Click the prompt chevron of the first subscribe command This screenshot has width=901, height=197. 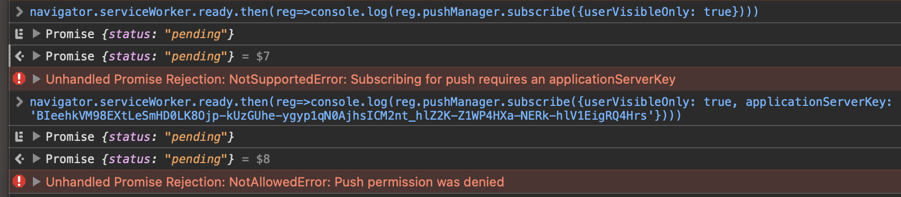pos(19,11)
